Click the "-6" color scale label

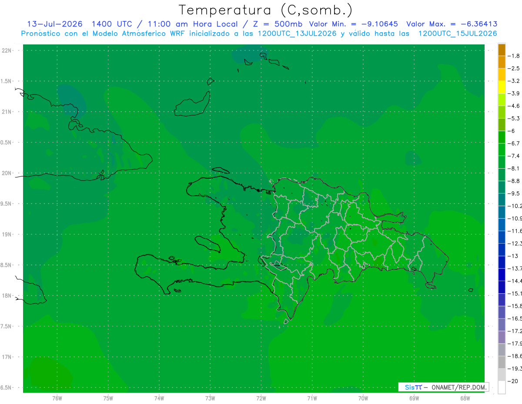coord(512,131)
